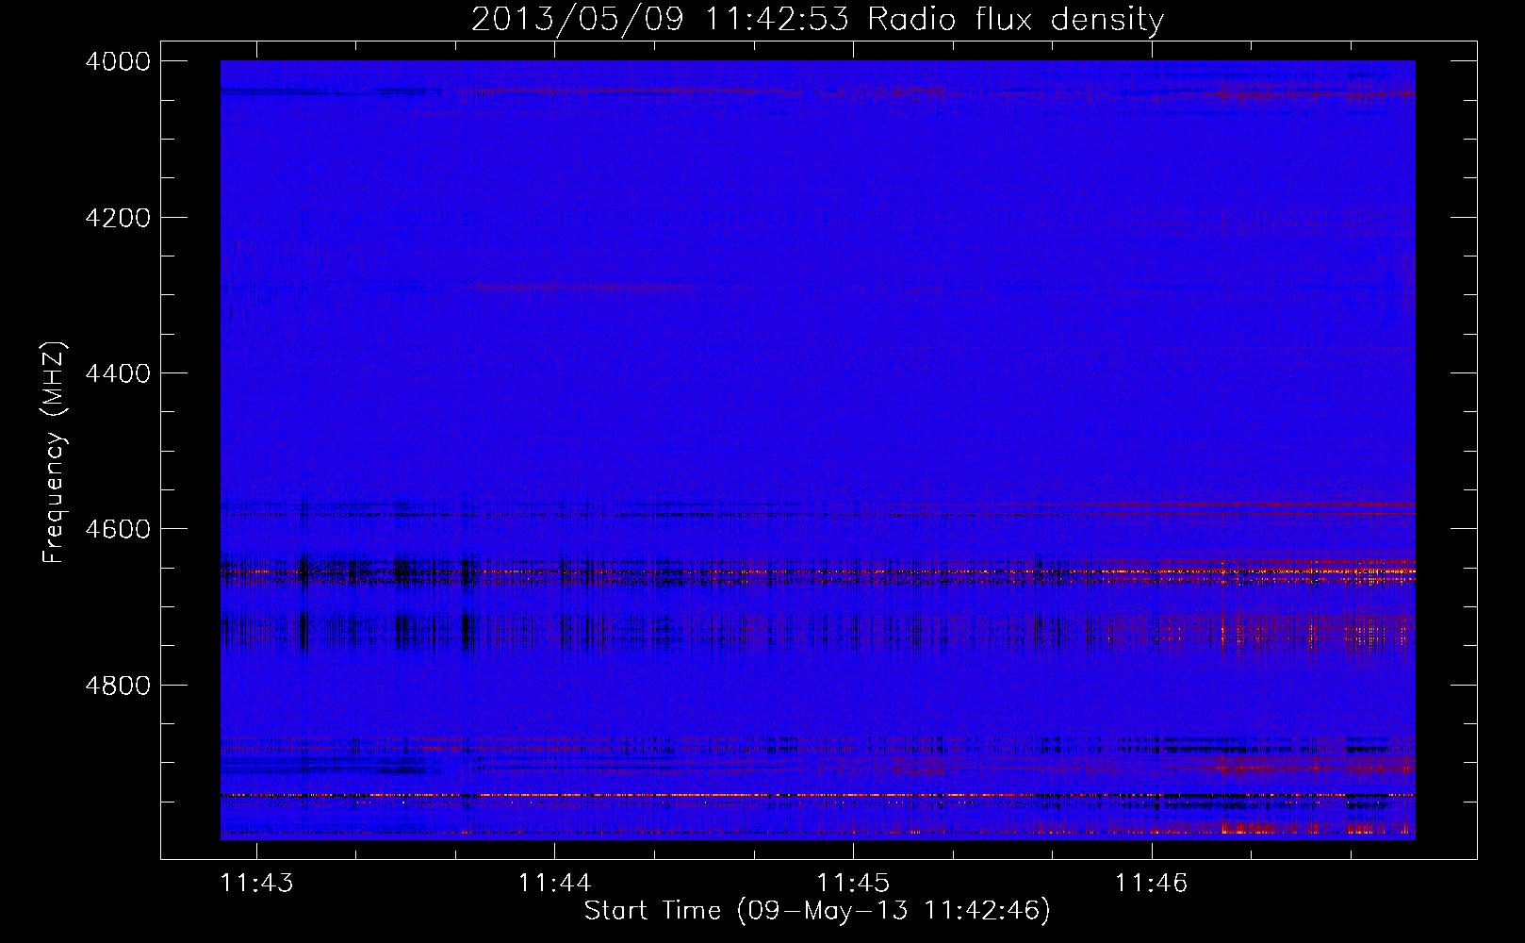Viewport: 1525px width, 943px height.
Task: Click the 11:43 time axis label
Action: click(256, 883)
